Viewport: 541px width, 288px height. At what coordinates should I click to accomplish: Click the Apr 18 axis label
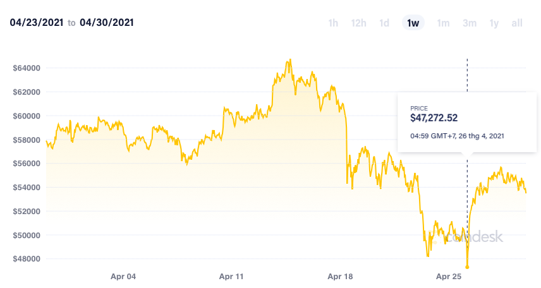(341, 277)
